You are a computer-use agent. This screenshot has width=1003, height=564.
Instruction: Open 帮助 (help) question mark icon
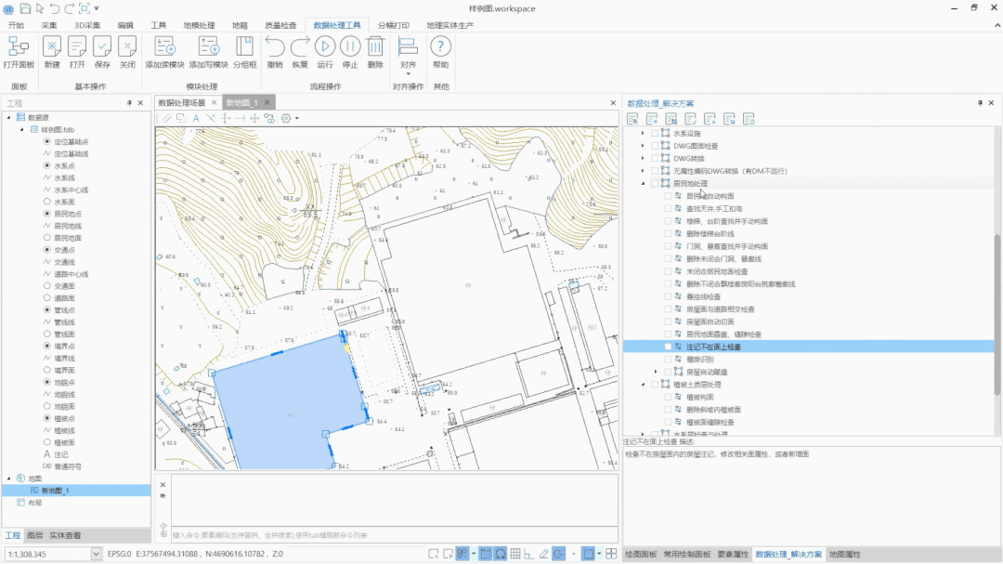[440, 46]
